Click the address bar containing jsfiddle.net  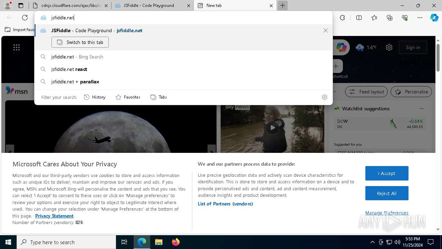coord(183,18)
